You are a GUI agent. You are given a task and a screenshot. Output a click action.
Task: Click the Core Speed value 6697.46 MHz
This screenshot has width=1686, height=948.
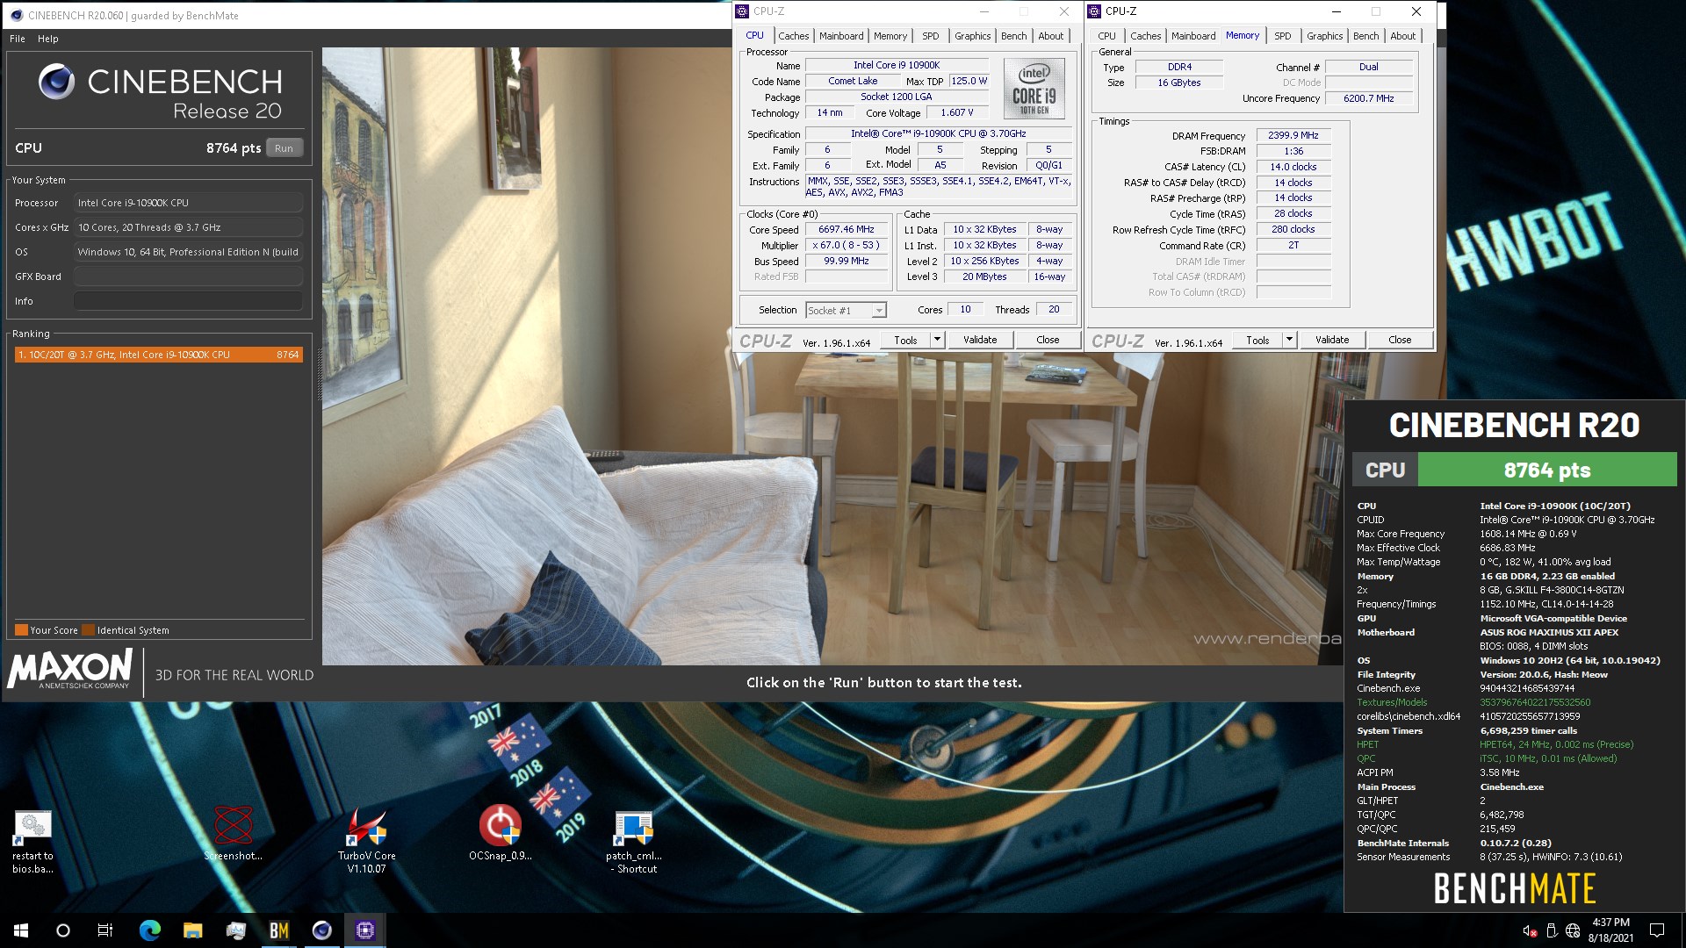(x=847, y=229)
